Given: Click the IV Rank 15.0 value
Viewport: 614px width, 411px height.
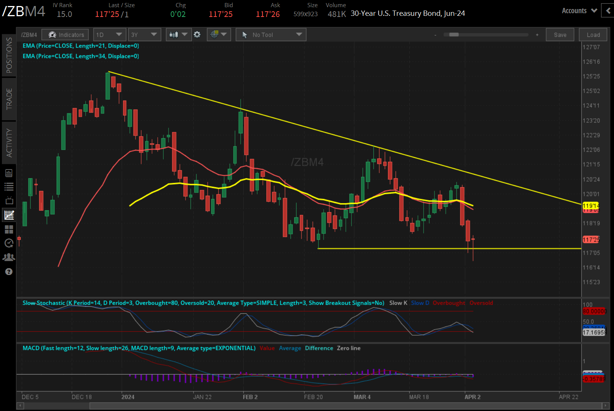Looking at the screenshot, I should [64, 14].
